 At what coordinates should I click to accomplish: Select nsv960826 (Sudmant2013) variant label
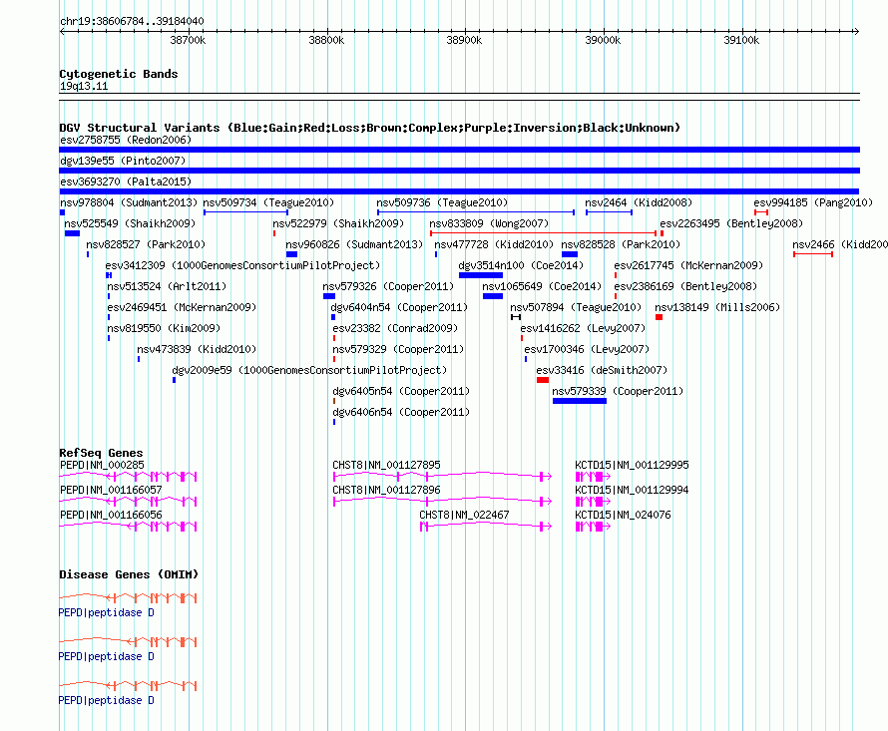pyautogui.click(x=354, y=244)
